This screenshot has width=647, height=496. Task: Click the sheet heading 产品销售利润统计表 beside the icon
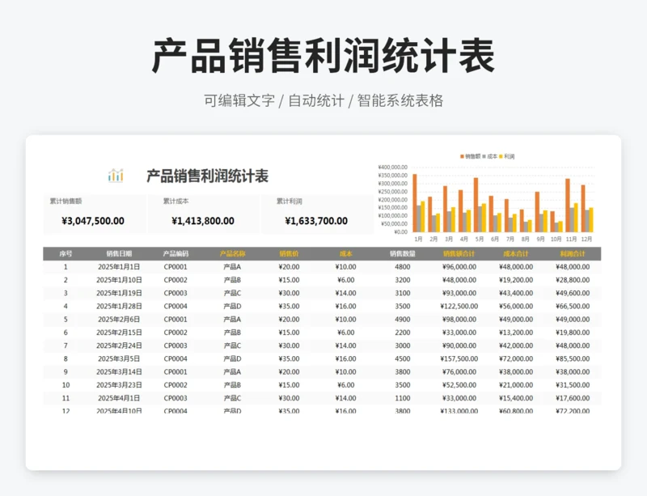point(207,176)
